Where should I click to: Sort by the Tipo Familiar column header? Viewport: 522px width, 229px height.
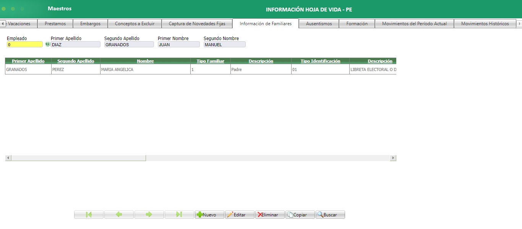(210, 60)
